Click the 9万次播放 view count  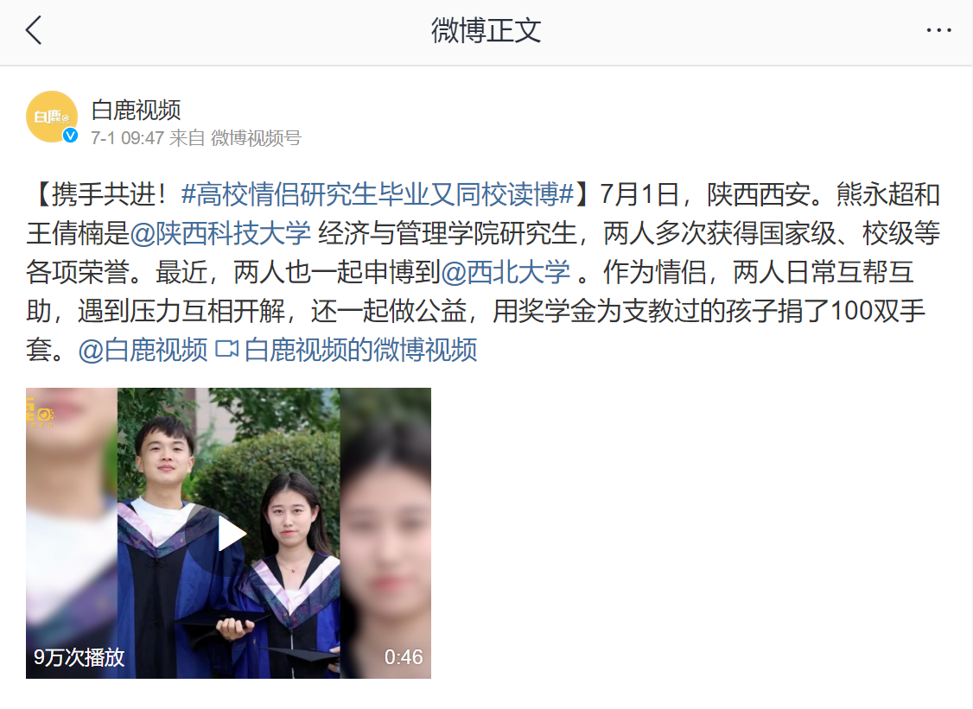[79, 657]
